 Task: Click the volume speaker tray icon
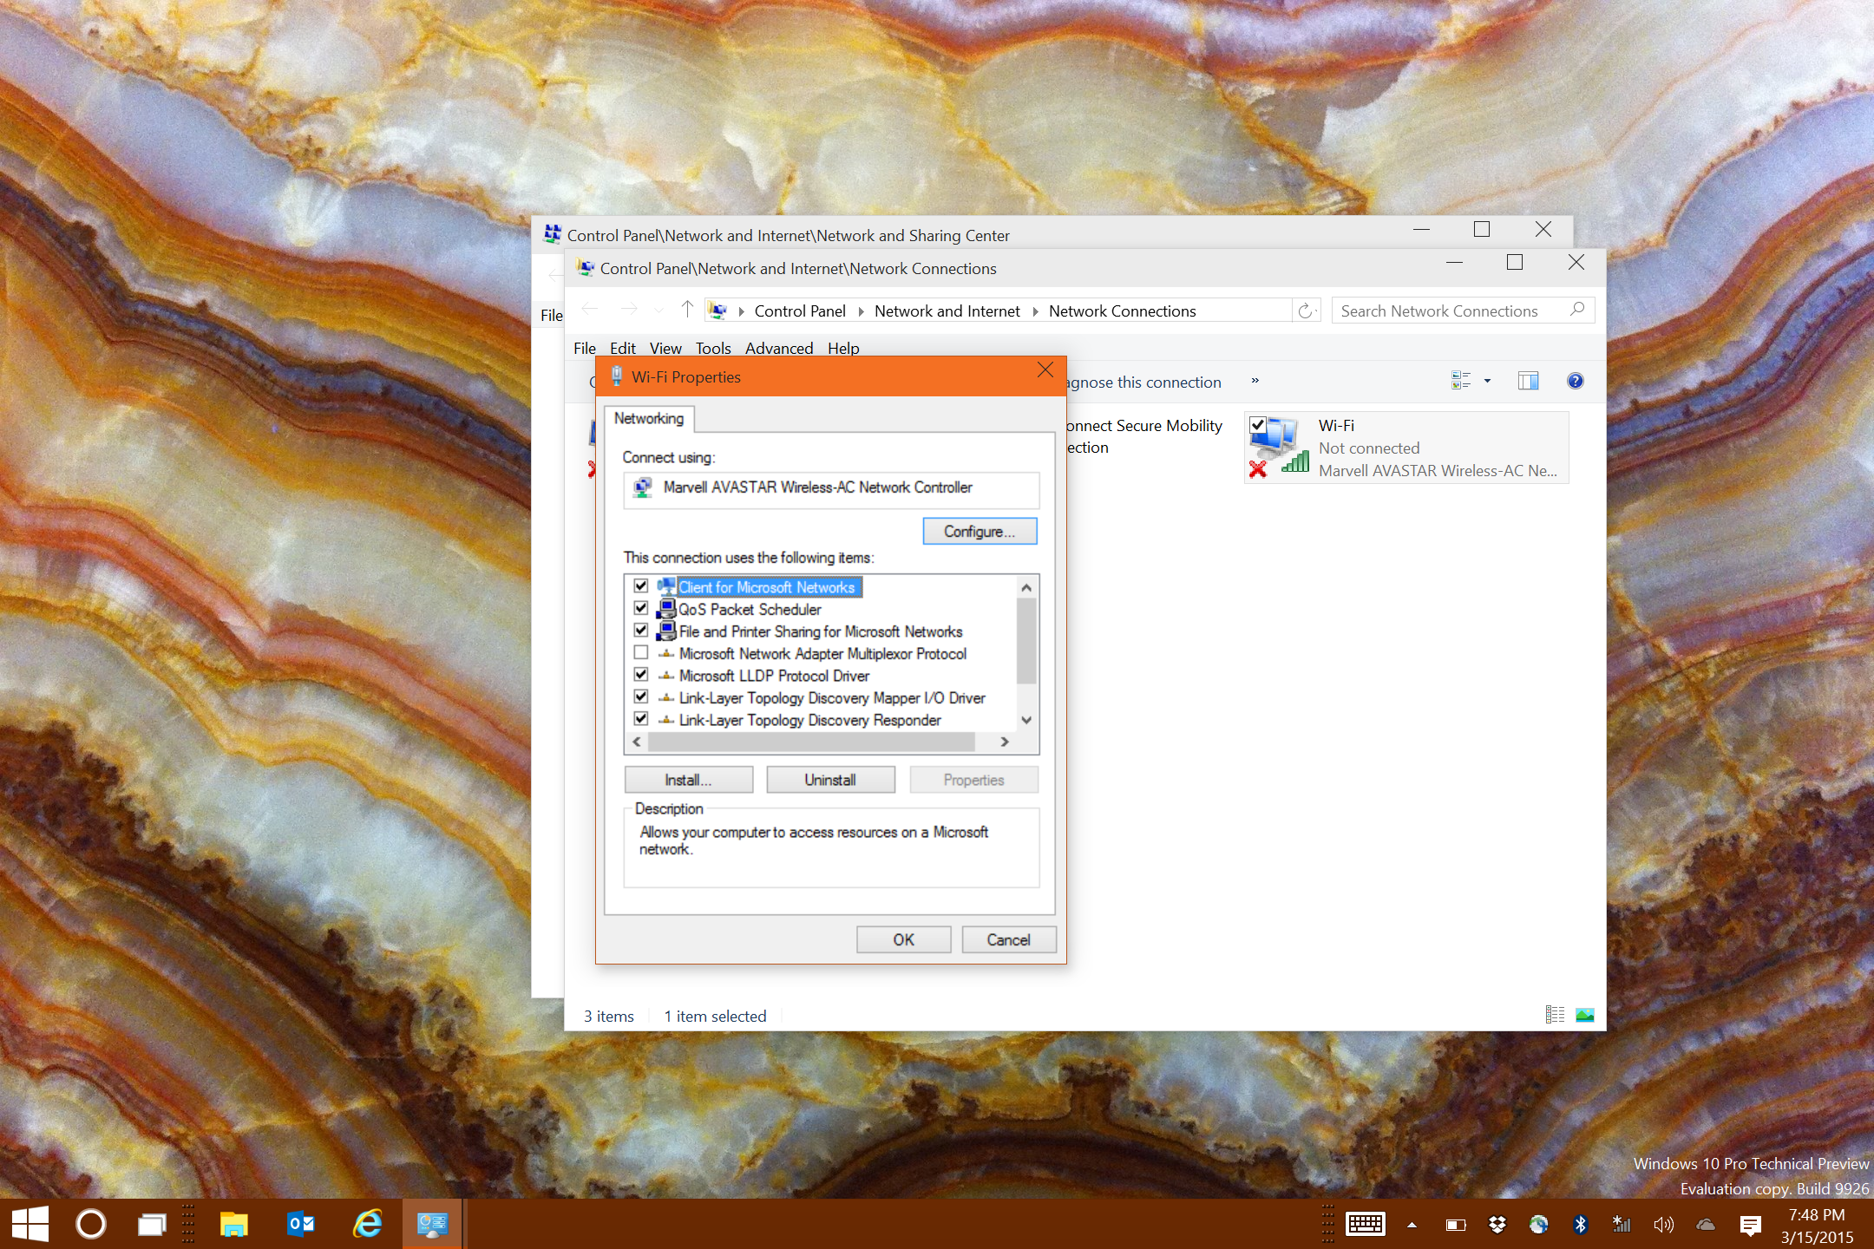pyautogui.click(x=1663, y=1225)
